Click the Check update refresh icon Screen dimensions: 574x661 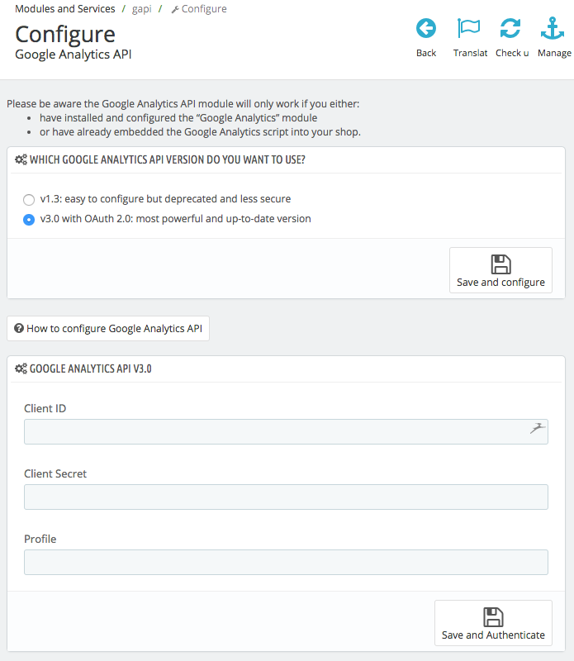pyautogui.click(x=510, y=29)
